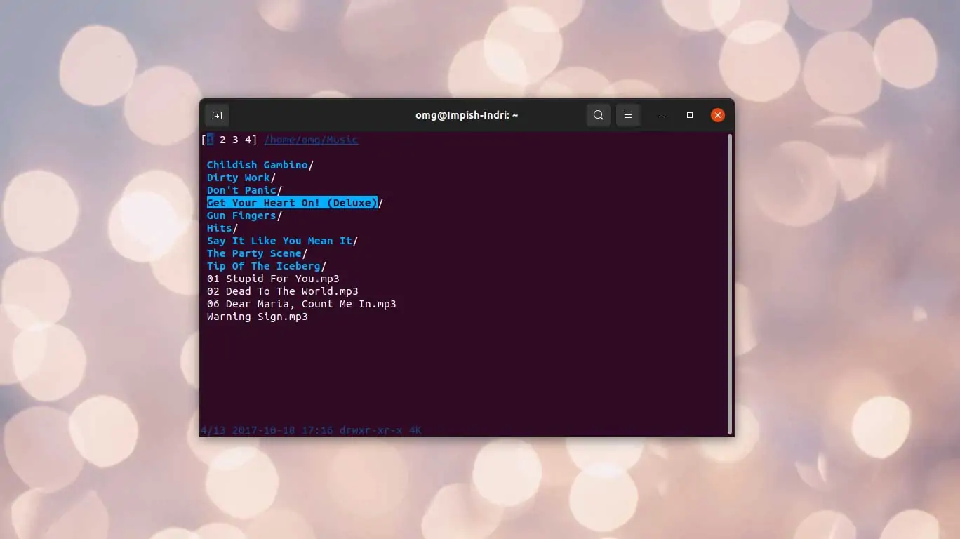Open the Childish Gambino folder
Screen dimensions: 960x539
[257, 165]
